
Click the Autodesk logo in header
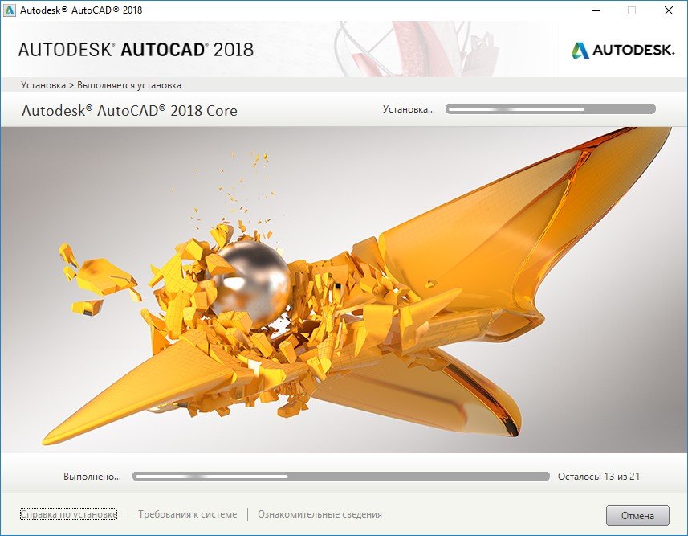click(x=623, y=50)
